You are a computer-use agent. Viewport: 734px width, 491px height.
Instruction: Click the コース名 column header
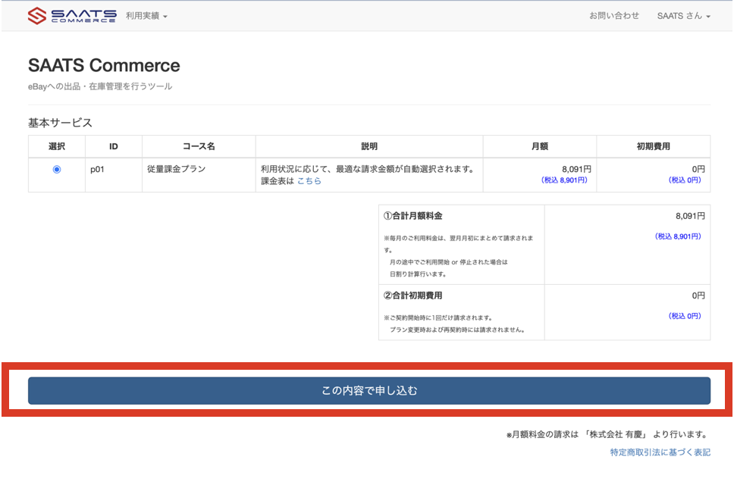[x=199, y=146]
